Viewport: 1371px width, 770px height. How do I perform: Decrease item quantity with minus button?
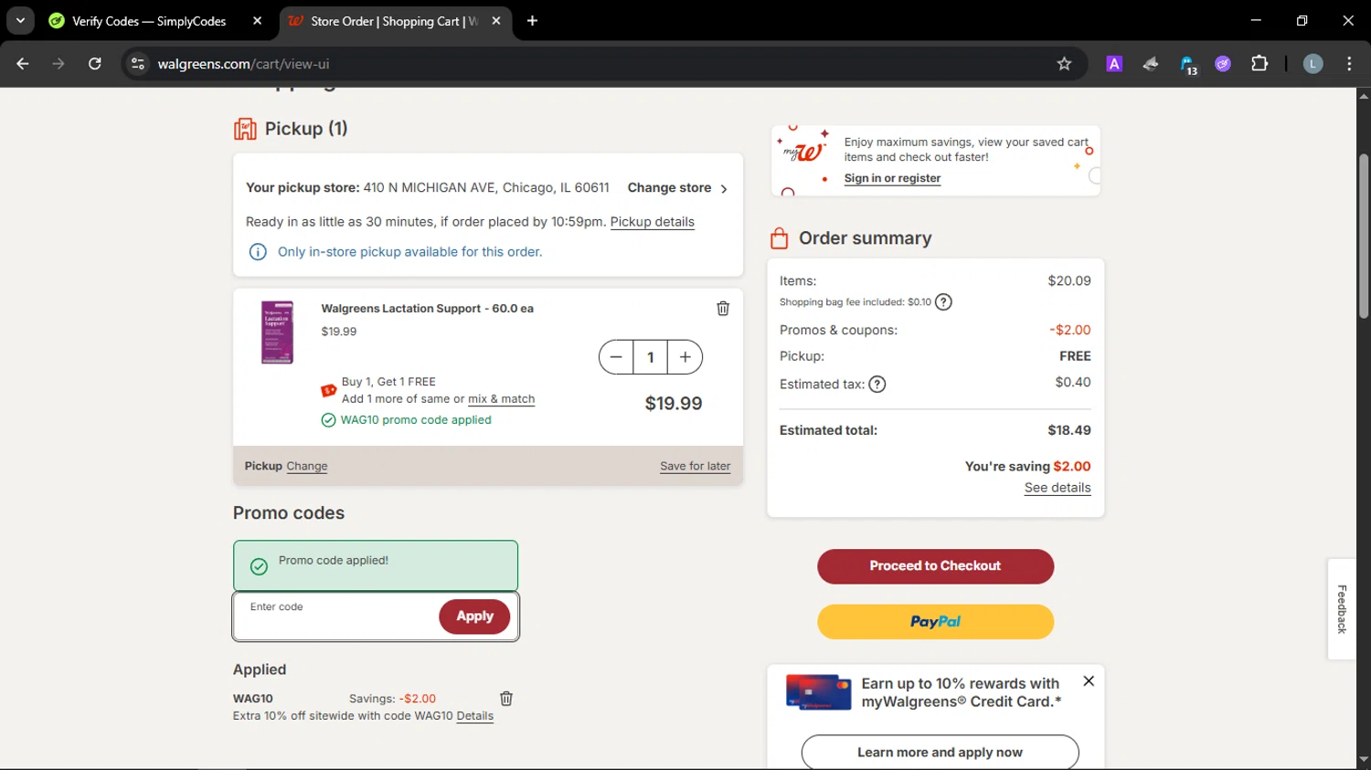pyautogui.click(x=616, y=357)
